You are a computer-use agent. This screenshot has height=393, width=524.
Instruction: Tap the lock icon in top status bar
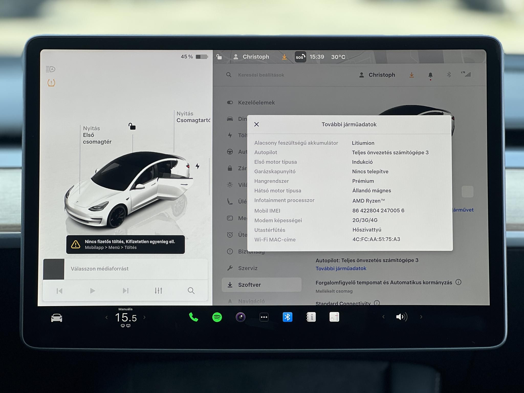[x=219, y=57]
